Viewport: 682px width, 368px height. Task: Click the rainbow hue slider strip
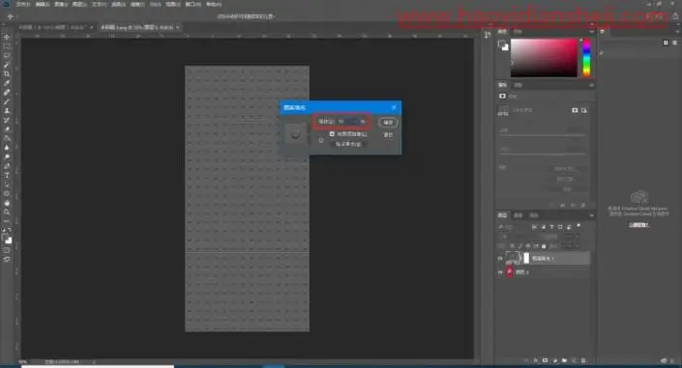tap(586, 58)
